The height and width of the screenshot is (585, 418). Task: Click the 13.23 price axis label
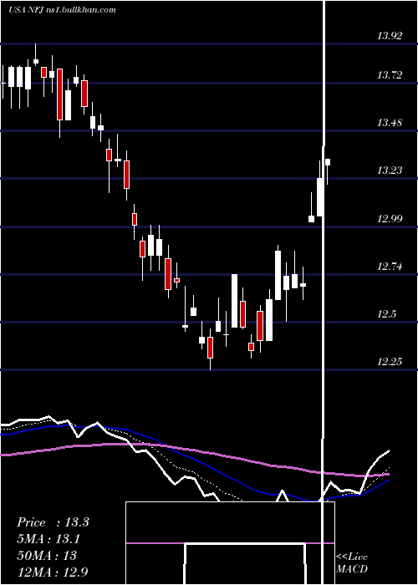pyautogui.click(x=390, y=170)
